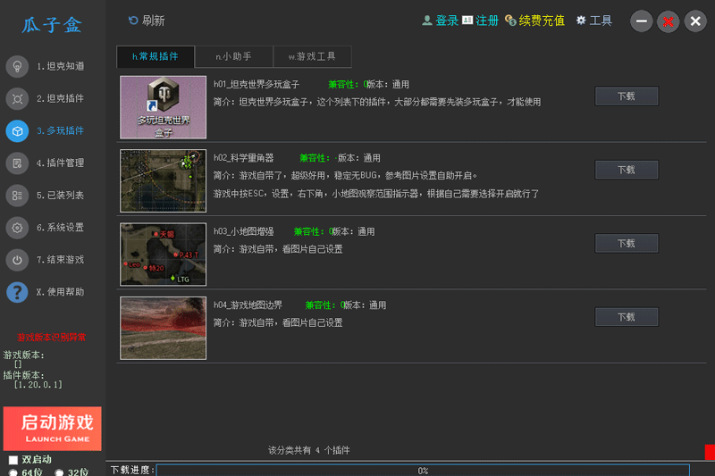The image size is (715, 476).
Task: Click the 续费充值 recharge link
Action: 542,21
